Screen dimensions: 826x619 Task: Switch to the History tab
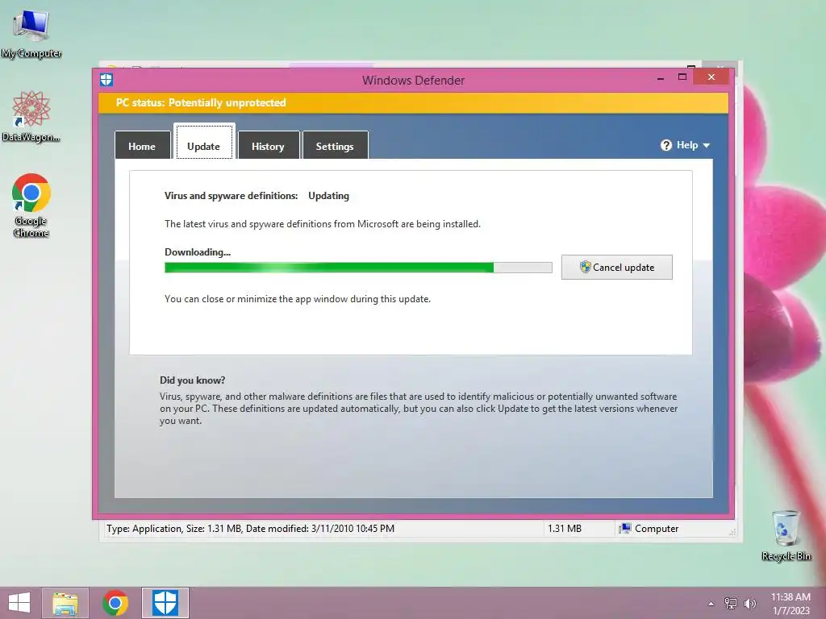pos(268,145)
